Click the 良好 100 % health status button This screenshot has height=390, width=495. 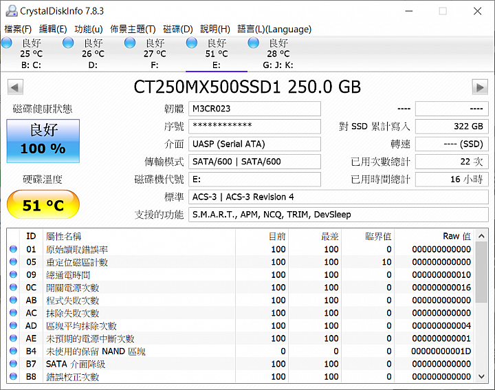tap(43, 141)
